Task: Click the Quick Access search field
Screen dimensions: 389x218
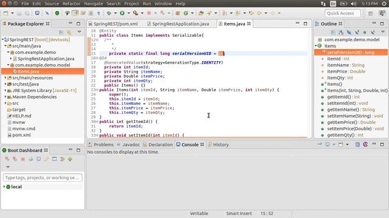Action: pyautogui.click(x=343, y=13)
